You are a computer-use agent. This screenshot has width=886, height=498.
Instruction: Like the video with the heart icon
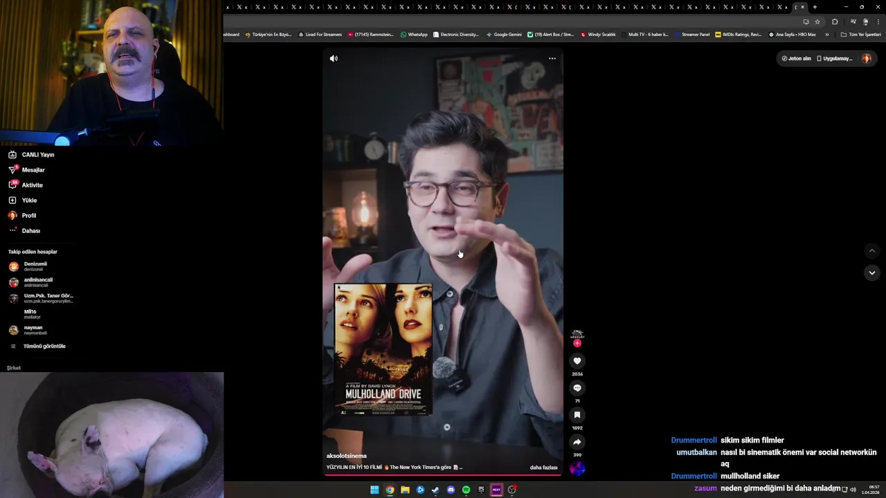(x=577, y=361)
